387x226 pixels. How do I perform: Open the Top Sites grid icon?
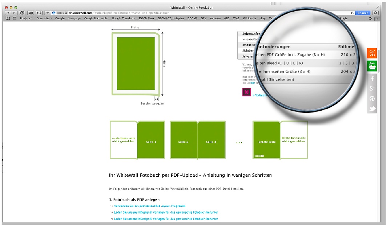pos(15,18)
